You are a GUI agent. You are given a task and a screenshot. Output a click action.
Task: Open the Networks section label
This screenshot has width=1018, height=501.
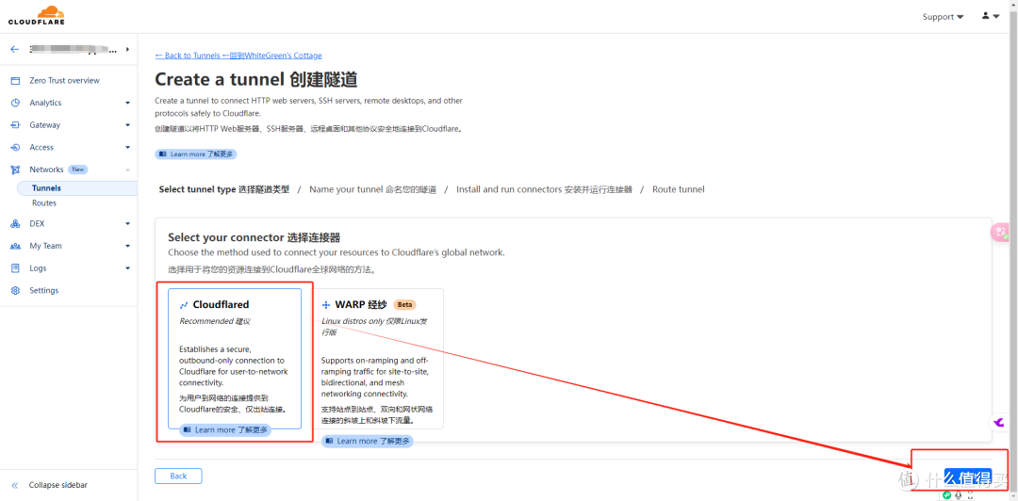[46, 170]
